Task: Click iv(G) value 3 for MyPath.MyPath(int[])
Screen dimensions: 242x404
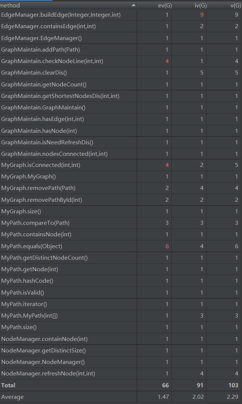Action: click(x=202, y=316)
